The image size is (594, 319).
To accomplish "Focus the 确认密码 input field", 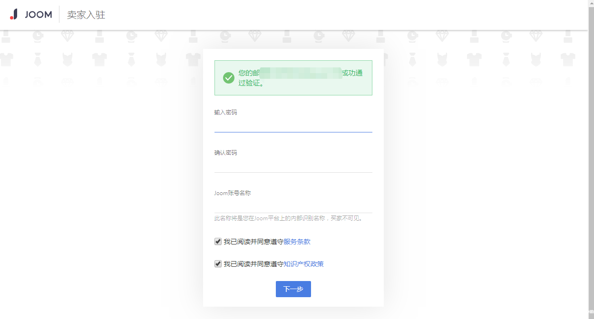I will (293, 166).
